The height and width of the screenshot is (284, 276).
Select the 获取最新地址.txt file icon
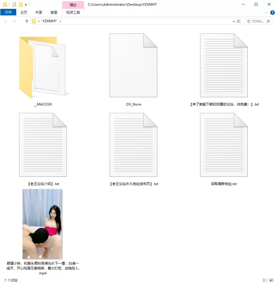pos(224,145)
